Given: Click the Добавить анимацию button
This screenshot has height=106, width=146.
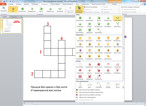Looking at the screenshot, I should click(x=79, y=10).
